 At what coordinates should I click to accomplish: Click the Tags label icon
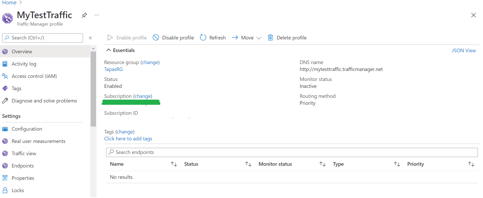(5, 88)
